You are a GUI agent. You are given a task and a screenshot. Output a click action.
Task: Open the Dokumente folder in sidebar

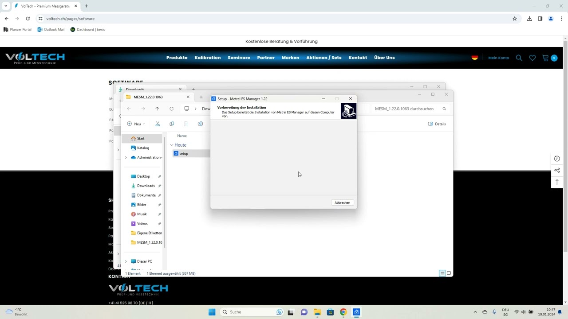146,195
